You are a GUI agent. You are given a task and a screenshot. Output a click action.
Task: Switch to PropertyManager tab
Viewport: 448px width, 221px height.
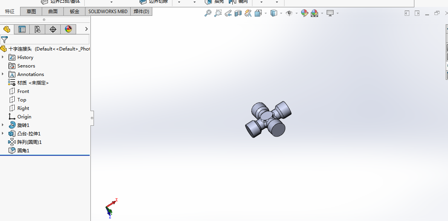[x=22, y=29]
